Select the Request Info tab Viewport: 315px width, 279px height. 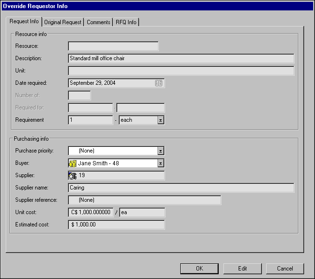(25, 22)
